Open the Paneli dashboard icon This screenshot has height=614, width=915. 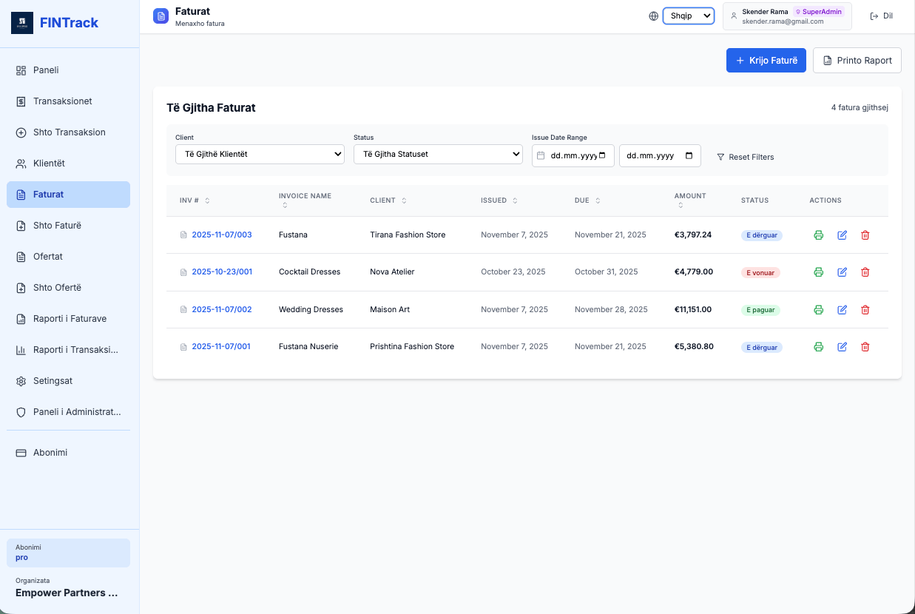pos(21,70)
